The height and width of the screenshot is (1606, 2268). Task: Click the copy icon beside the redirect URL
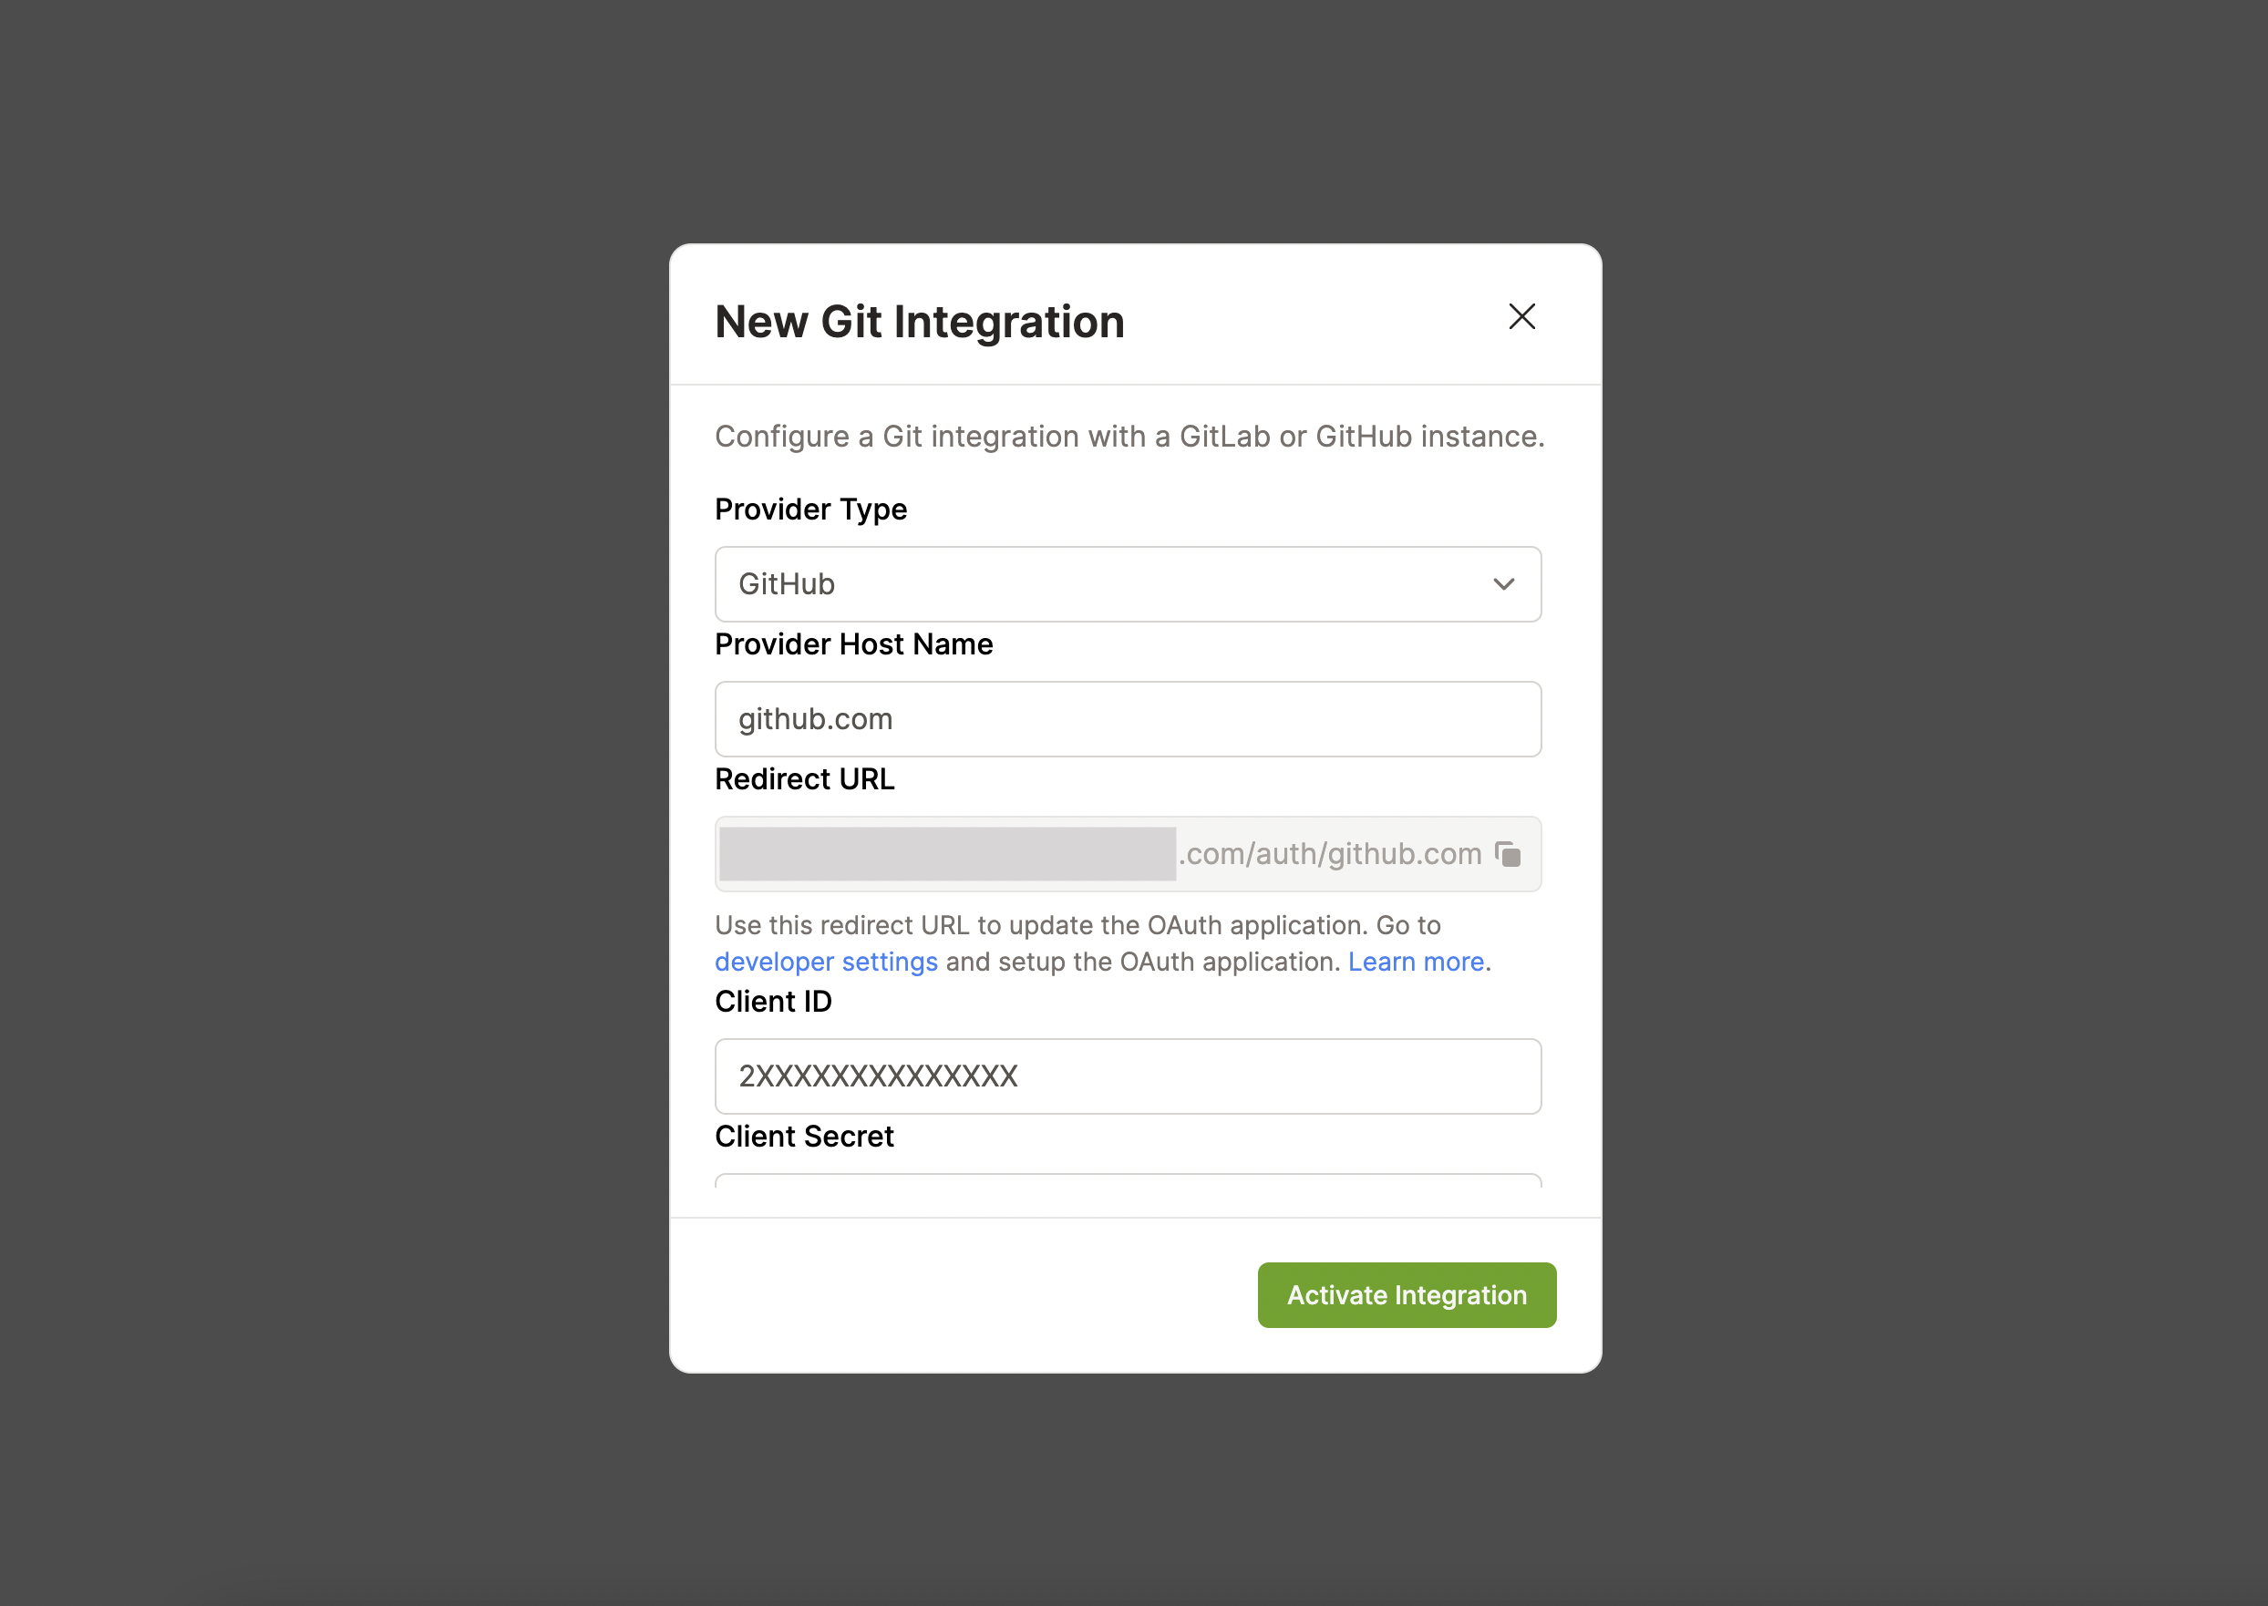(1508, 854)
